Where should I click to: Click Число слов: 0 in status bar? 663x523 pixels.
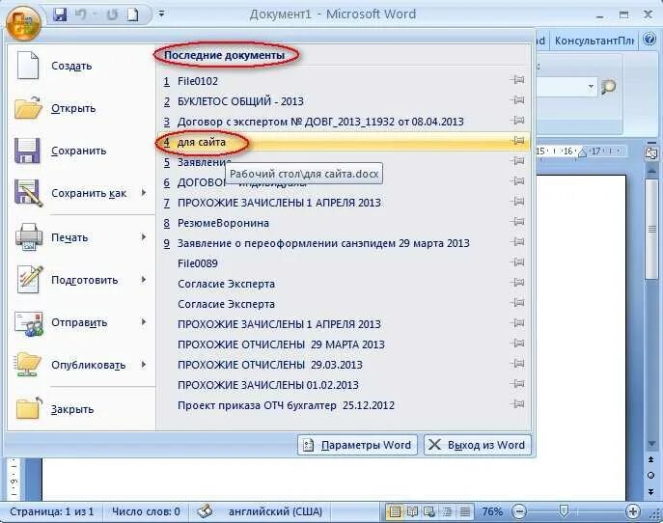tap(146, 511)
